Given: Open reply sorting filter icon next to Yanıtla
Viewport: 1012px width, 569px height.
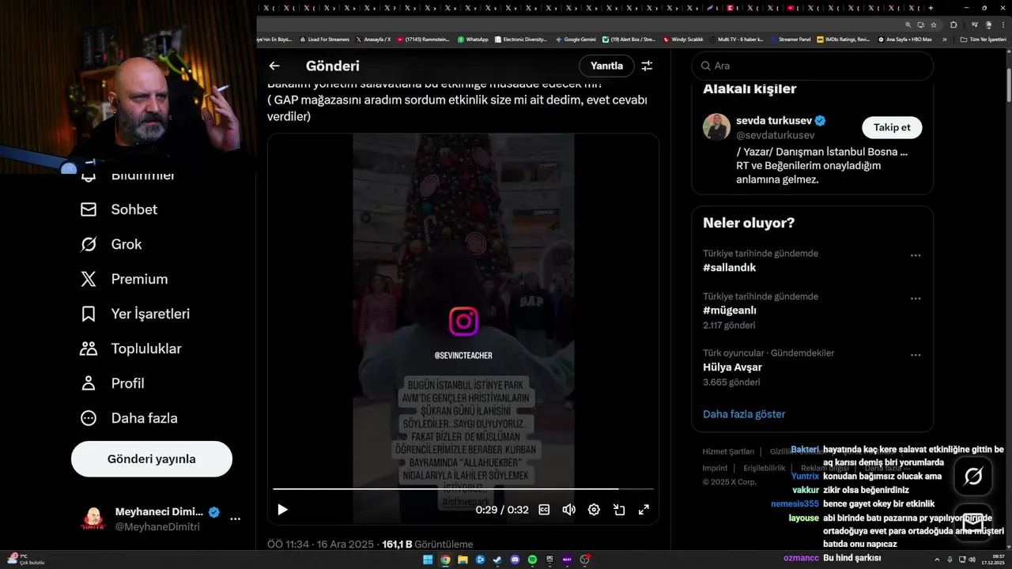Looking at the screenshot, I should coord(647,66).
